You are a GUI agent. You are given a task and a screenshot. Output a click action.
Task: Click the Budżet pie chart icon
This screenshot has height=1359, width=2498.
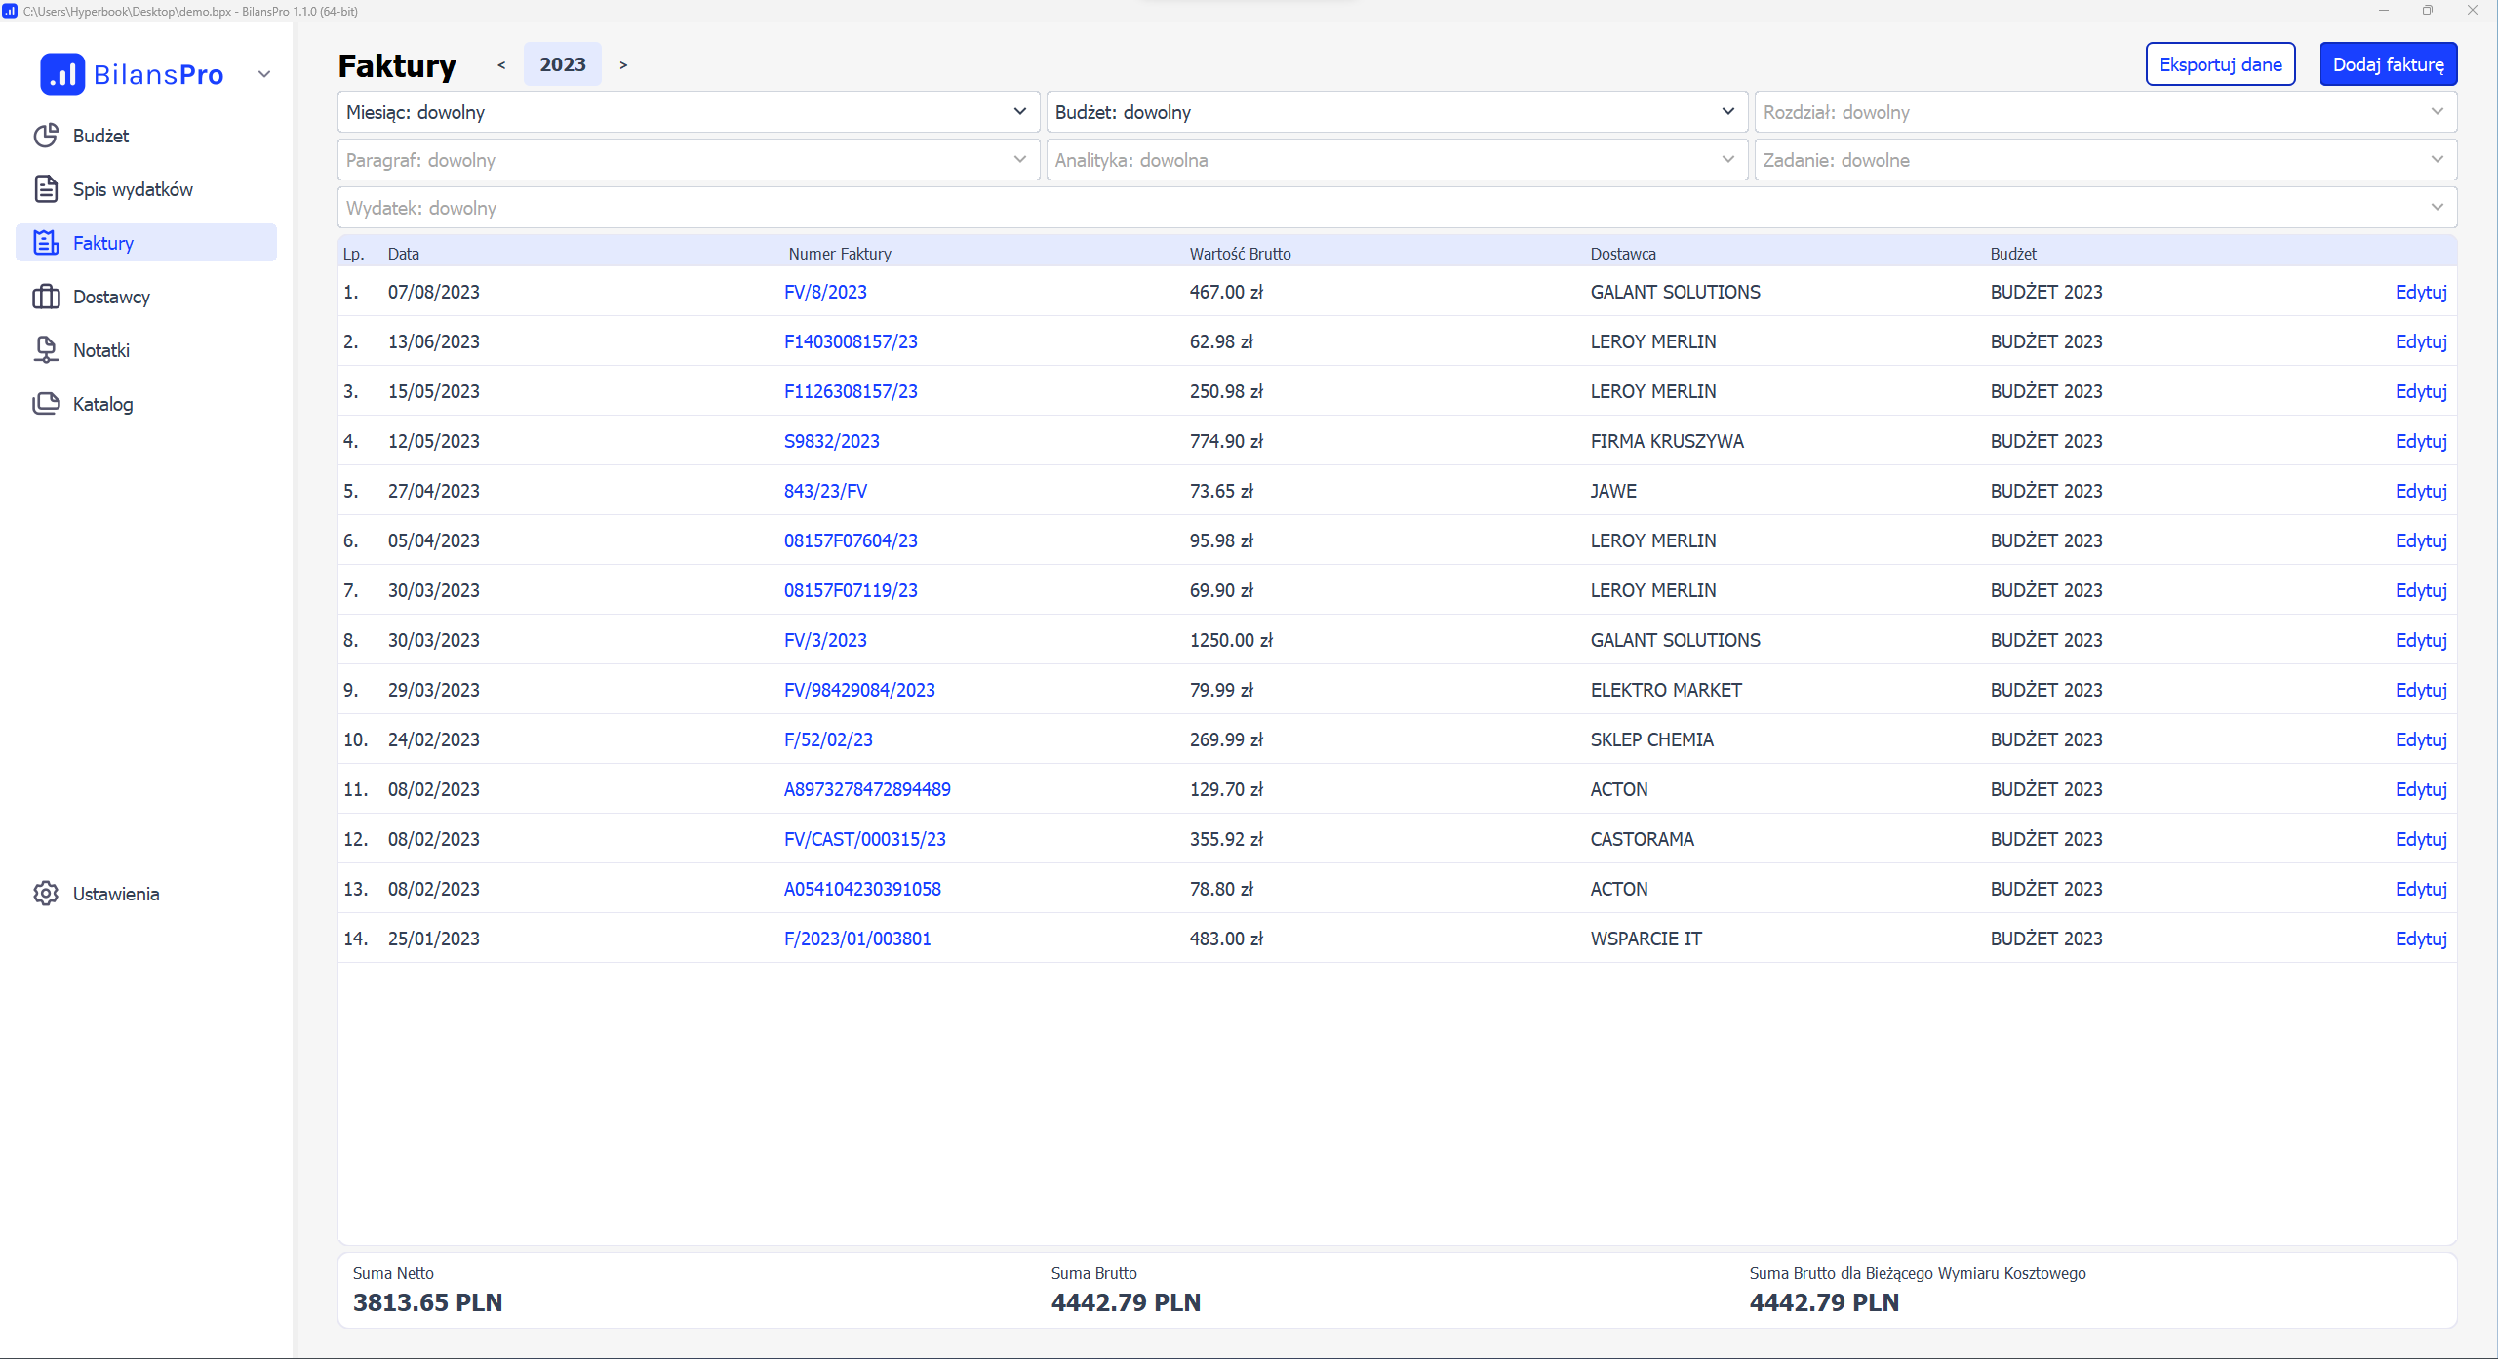click(46, 136)
